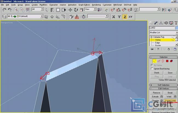
Task: Click the Grow selection button
Action: (170, 73)
